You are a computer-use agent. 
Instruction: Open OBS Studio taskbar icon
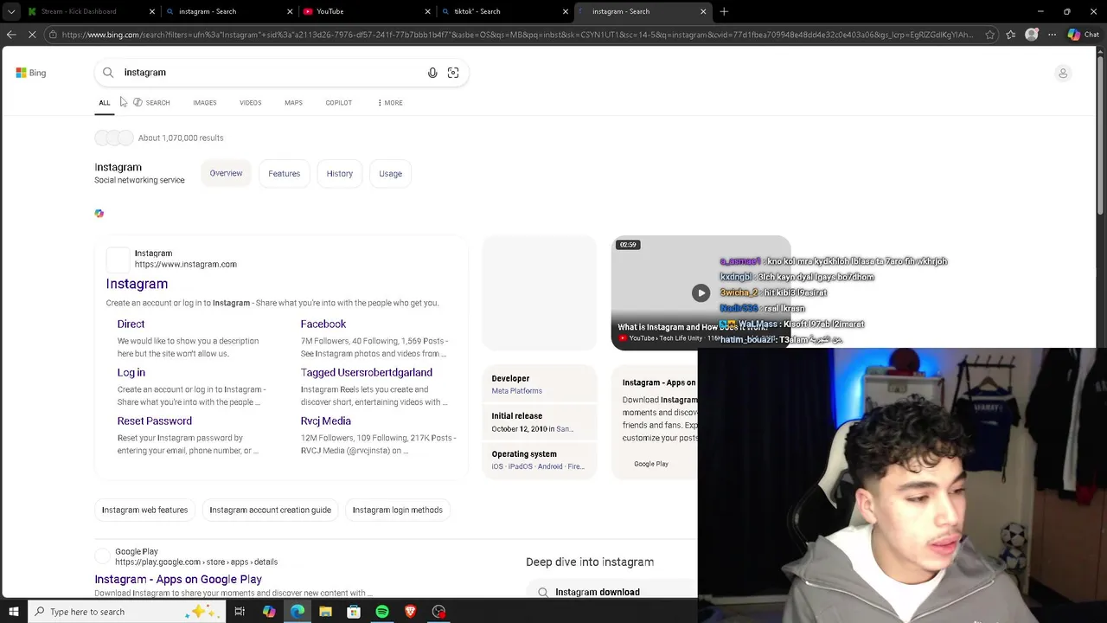click(x=438, y=612)
